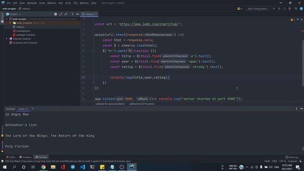Open Visual Studio Code from taskbar
This screenshot has height=171, width=304.
click(83, 167)
